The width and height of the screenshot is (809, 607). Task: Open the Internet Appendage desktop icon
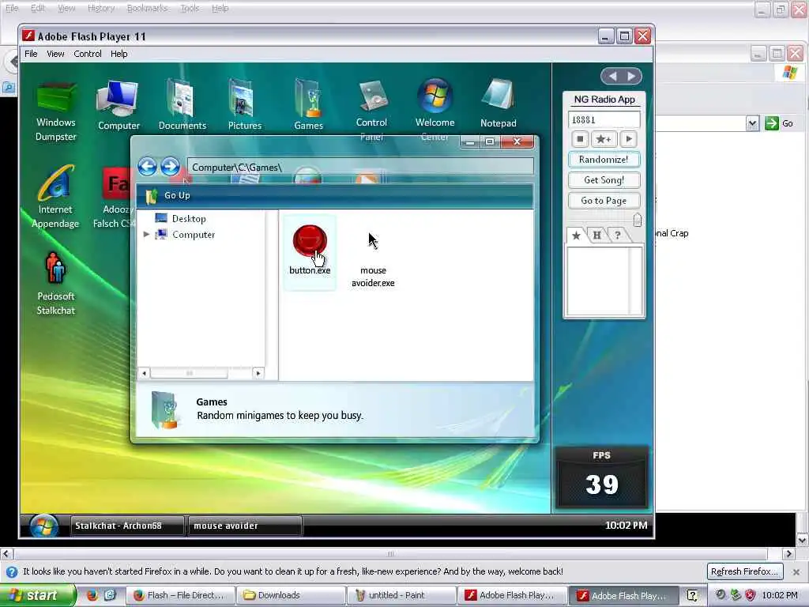coord(55,197)
